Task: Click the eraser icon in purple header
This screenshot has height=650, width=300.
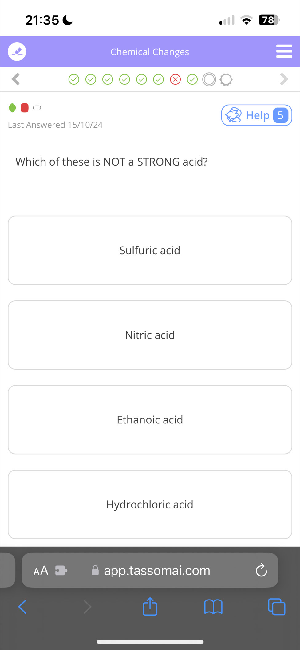Action: coord(17,51)
